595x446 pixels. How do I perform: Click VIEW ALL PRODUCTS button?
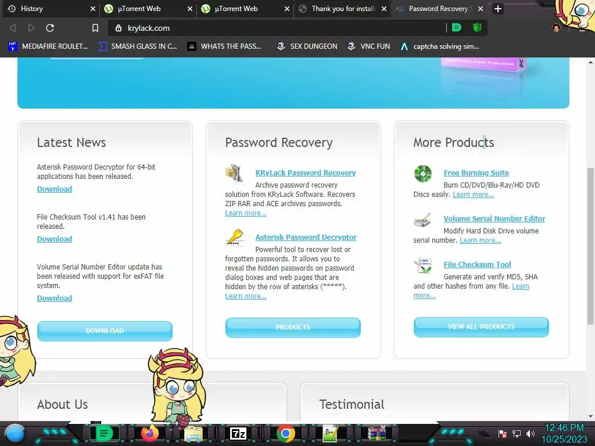tap(481, 327)
